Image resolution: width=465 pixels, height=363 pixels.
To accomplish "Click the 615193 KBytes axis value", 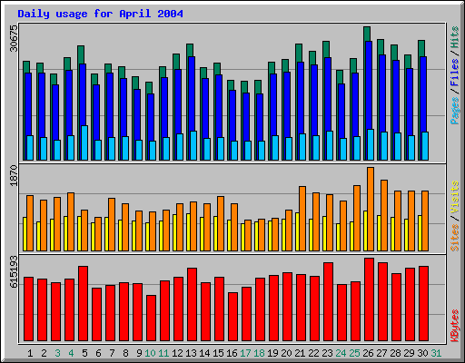I will 14,271.
